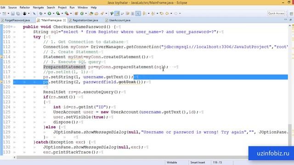Open dropdown next to profile icon
This screenshot has width=294, height=165.
tap(28, 13)
